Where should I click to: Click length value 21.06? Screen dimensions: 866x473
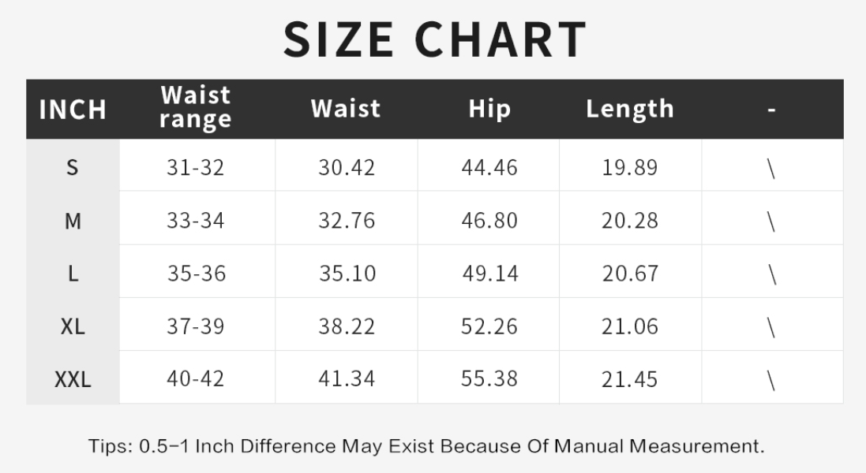point(629,326)
